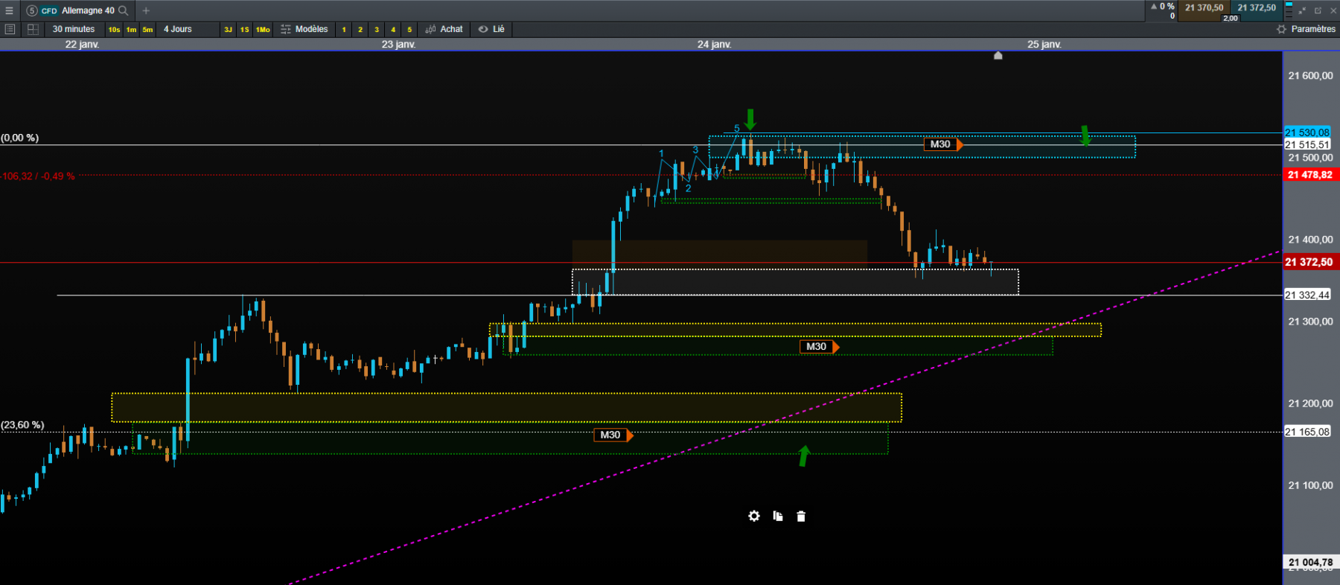Image resolution: width=1340 pixels, height=585 pixels.
Task: Load template number 4
Action: (393, 30)
